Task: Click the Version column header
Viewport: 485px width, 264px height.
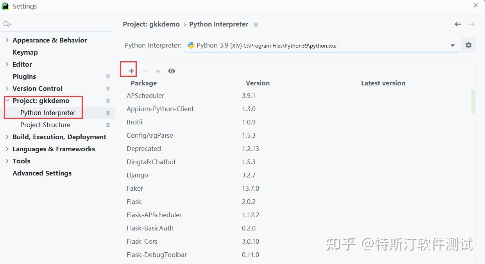Action: [258, 83]
